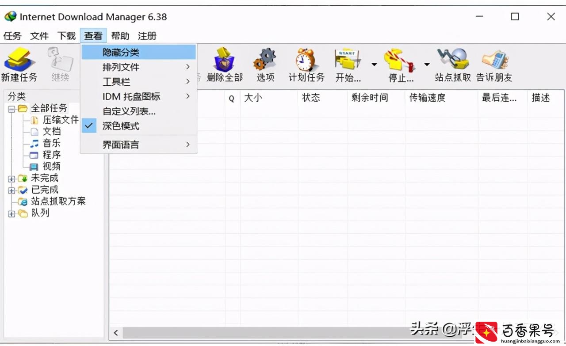Open 工具栏 submenu
The width and height of the screenshot is (566, 346).
click(138, 82)
